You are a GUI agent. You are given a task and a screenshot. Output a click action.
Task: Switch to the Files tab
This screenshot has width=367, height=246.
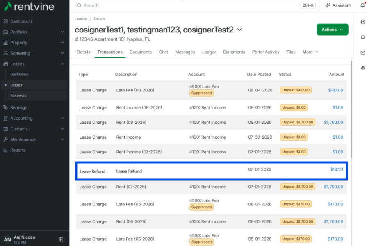click(291, 52)
